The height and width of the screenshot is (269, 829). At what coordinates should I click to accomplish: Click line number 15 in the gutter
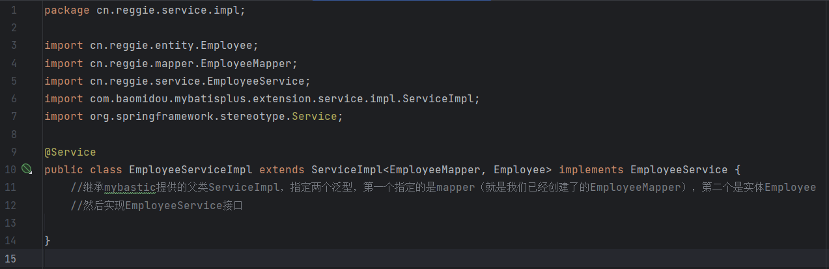[10, 259]
